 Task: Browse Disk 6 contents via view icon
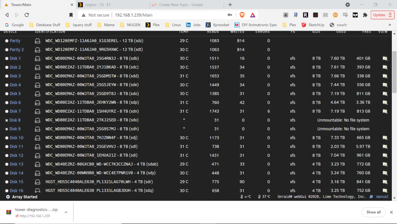(385, 103)
